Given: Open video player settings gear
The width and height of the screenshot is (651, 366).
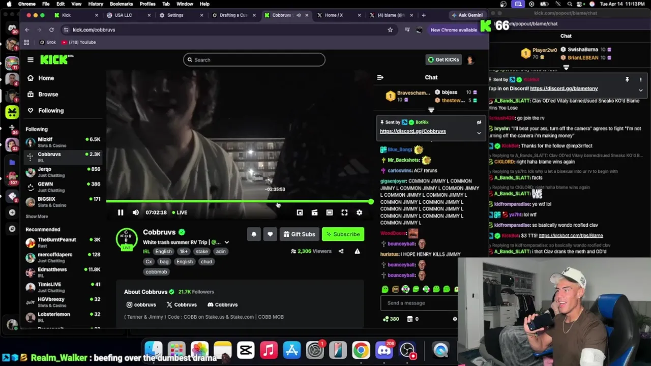Looking at the screenshot, I should 359,212.
